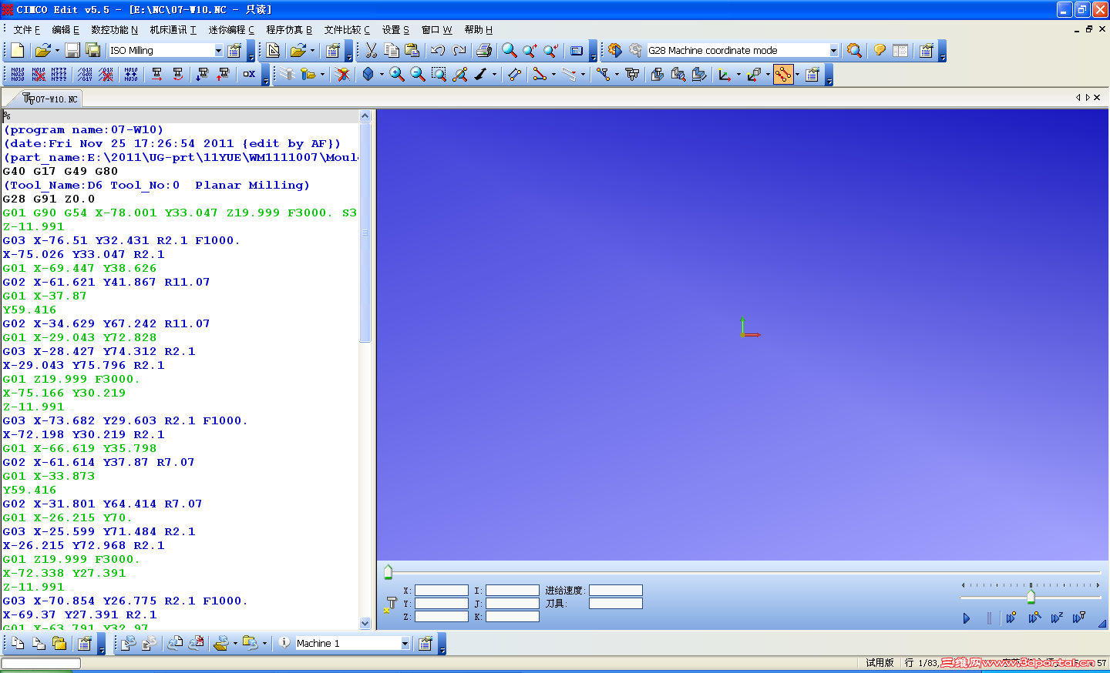Click the solid stock simulation icon
1110x673 pixels.
[657, 75]
